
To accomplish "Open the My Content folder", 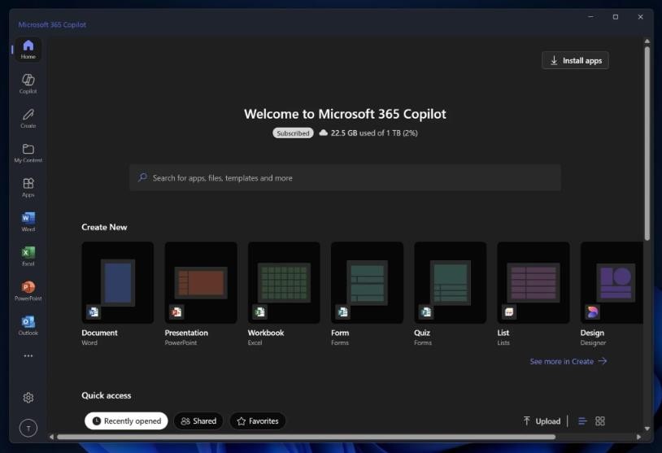I will (x=28, y=153).
